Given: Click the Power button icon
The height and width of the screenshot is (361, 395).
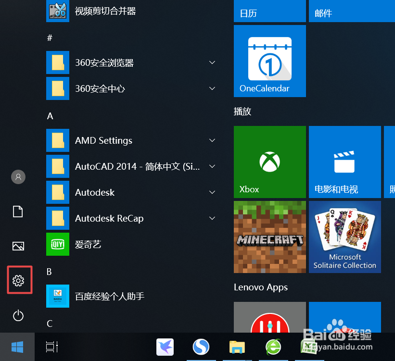Looking at the screenshot, I should tap(18, 315).
